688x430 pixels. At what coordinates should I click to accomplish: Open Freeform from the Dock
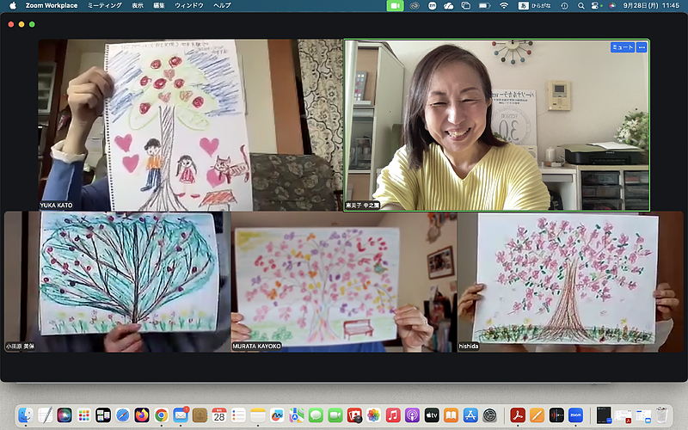coord(277,415)
